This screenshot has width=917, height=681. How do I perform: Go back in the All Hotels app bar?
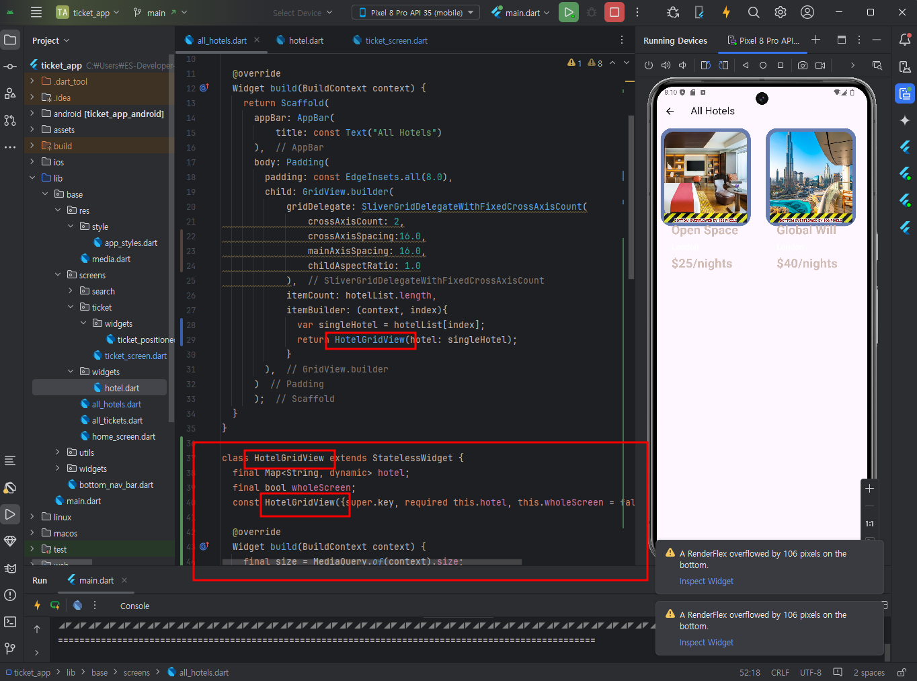(670, 112)
